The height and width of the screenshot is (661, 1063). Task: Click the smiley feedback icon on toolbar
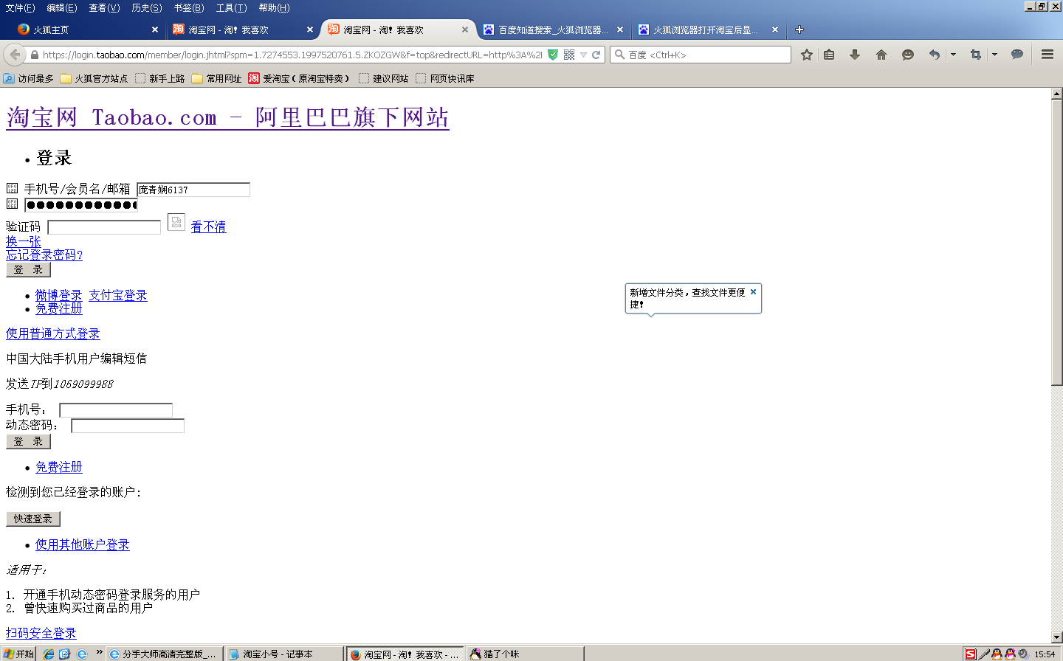pos(907,54)
